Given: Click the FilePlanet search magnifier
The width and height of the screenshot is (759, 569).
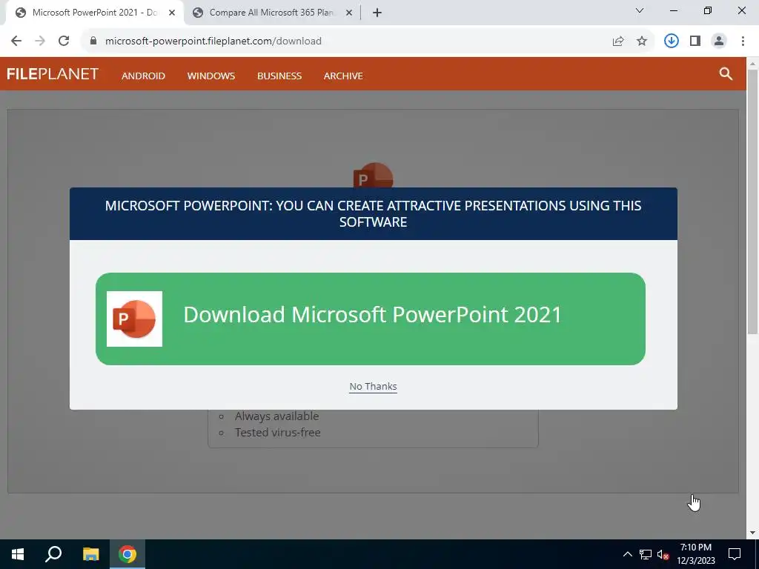Looking at the screenshot, I should click(x=726, y=73).
